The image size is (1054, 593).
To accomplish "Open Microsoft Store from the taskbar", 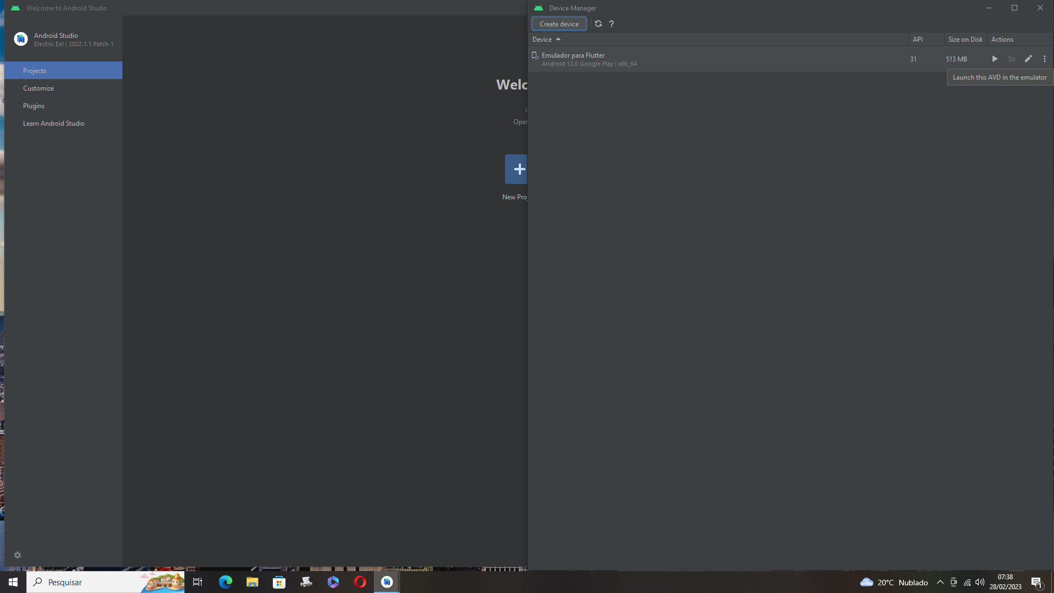I will coord(279,582).
